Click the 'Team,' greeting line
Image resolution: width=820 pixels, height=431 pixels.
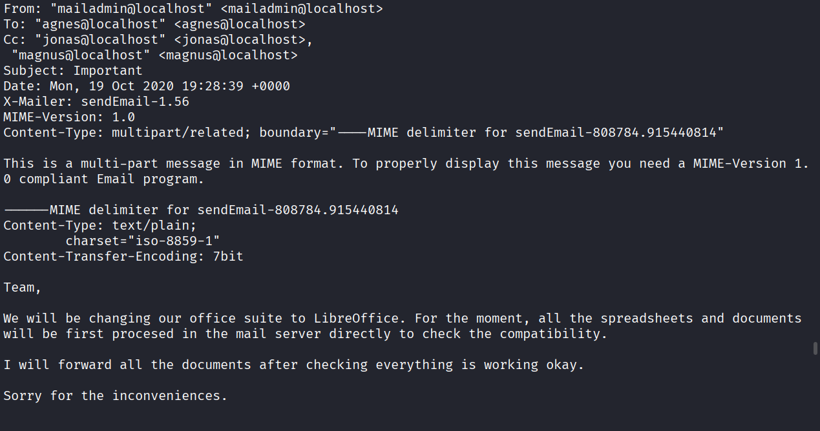point(23,288)
